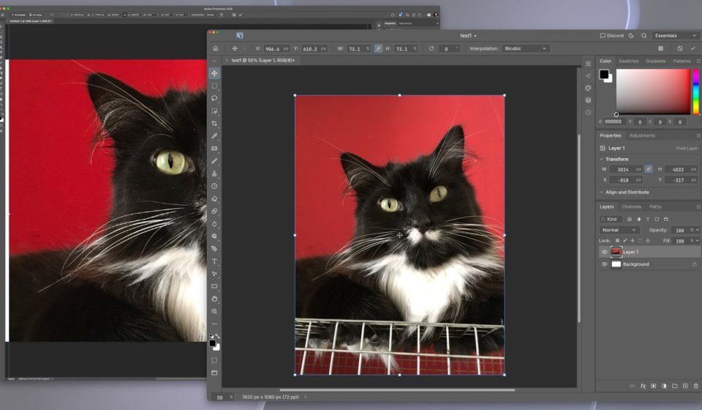Hide the Background layer eye icon
702x410 pixels.
[x=605, y=264]
